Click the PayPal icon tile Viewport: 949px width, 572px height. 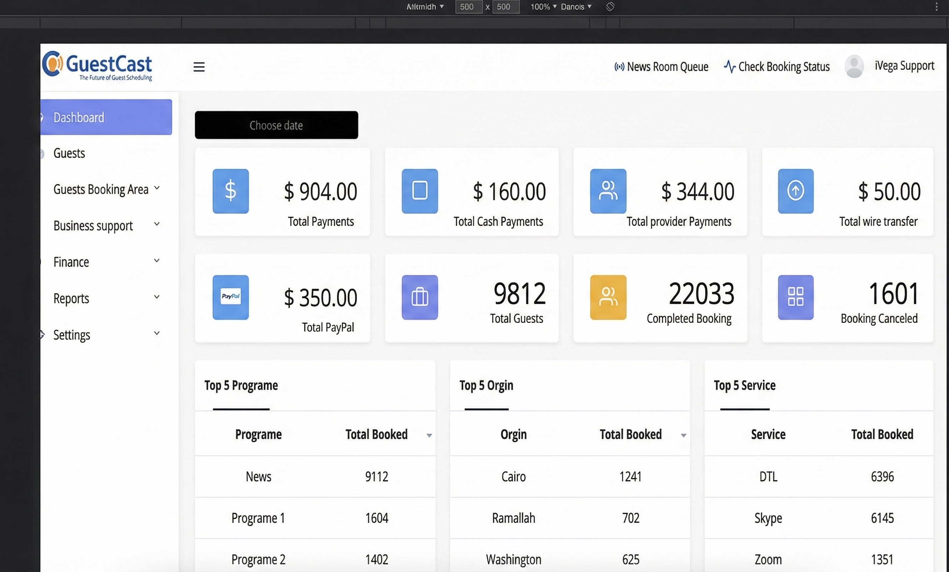[x=230, y=297]
